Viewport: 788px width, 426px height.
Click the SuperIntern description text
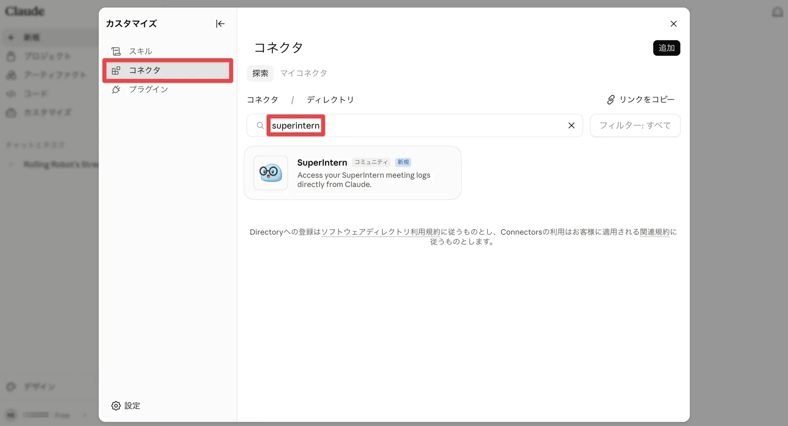[364, 180]
